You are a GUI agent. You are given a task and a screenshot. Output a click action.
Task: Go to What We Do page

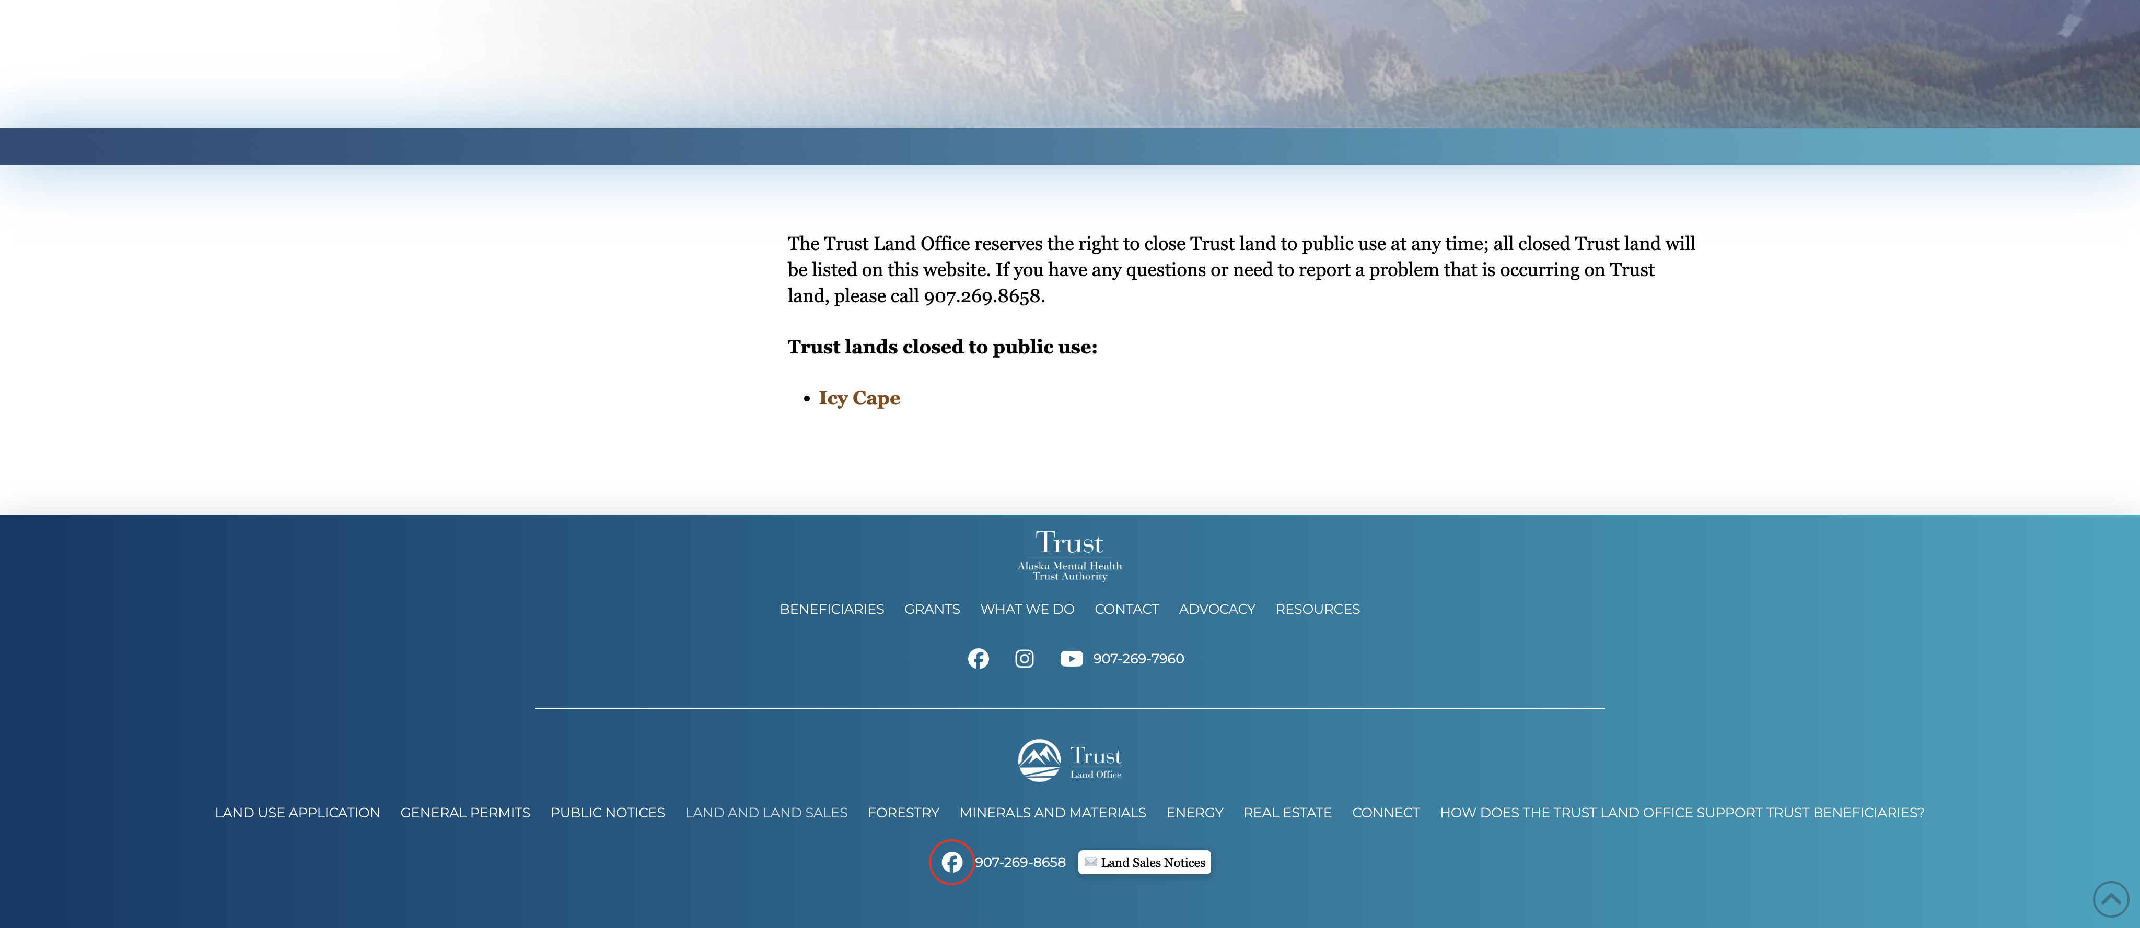(1027, 609)
